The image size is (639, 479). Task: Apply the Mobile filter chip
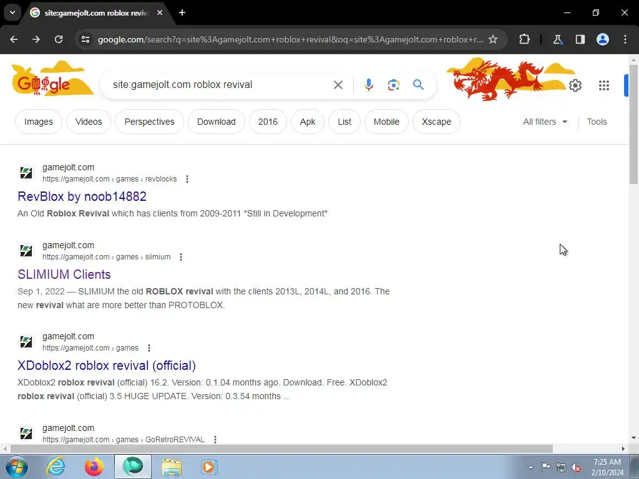pyautogui.click(x=386, y=122)
